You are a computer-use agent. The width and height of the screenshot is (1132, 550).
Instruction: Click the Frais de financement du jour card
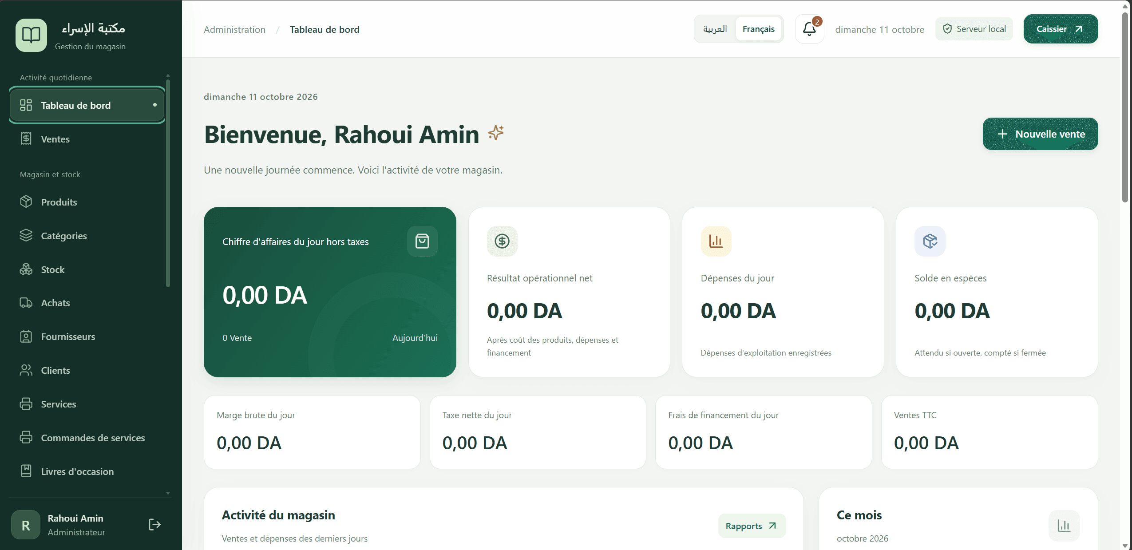pos(764,432)
